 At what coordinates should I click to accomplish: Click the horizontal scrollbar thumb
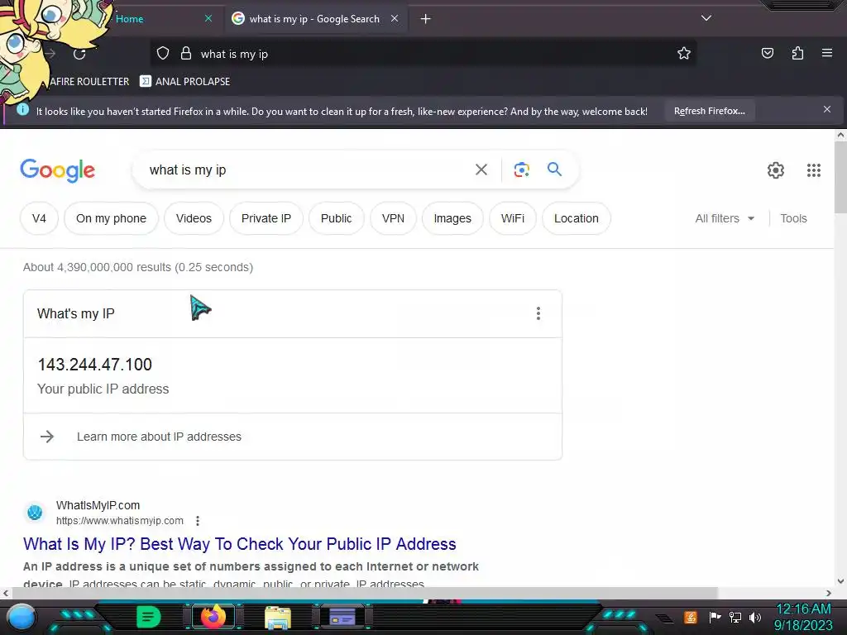[x=365, y=593]
